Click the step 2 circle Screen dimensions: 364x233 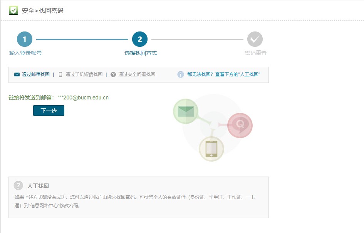point(140,39)
